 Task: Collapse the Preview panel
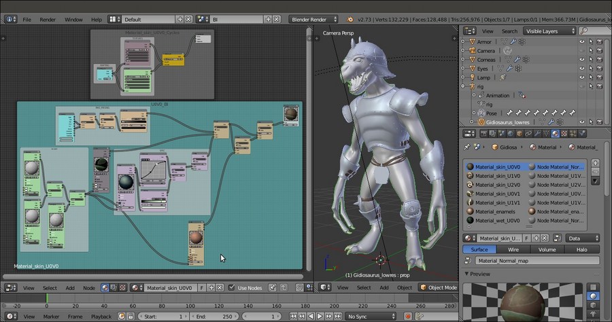click(466, 274)
